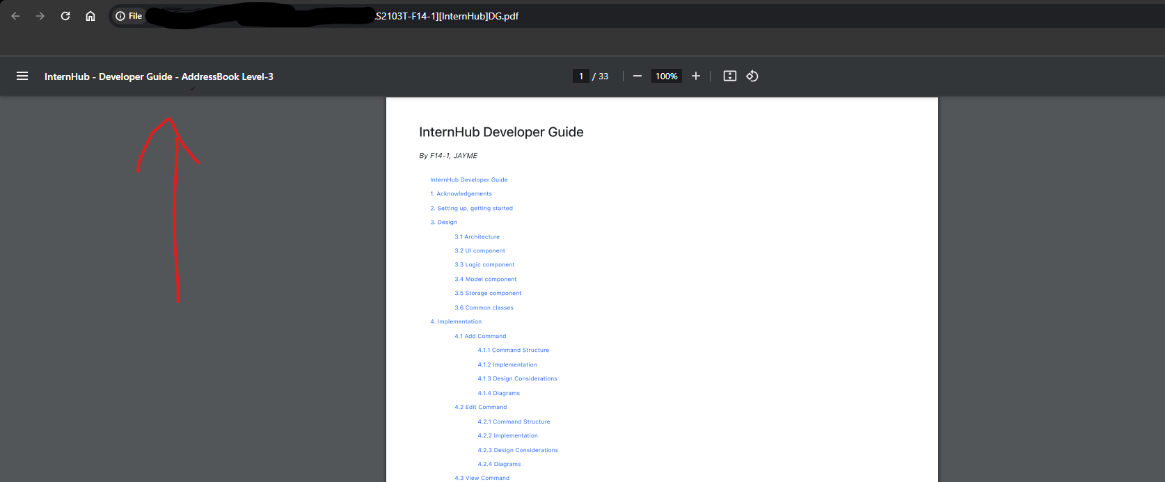Edit the current page number field
1165x482 pixels.
(581, 77)
